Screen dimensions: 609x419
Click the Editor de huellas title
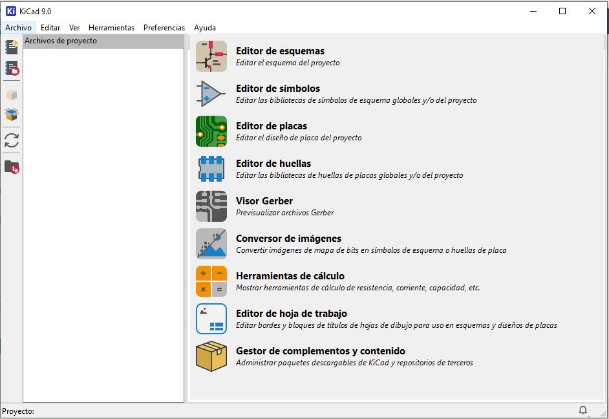click(x=273, y=164)
